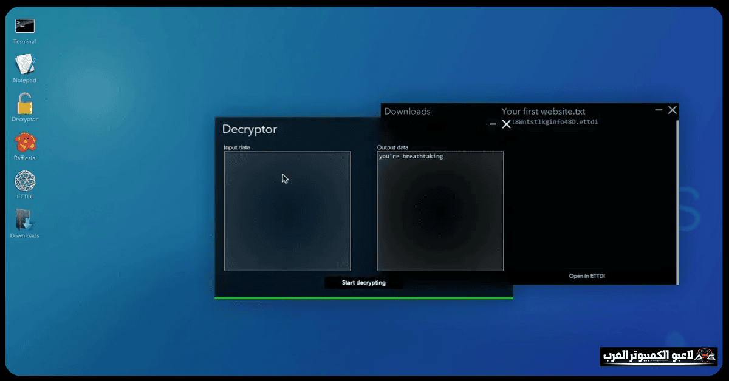This screenshot has height=381, width=729.
Task: Launch the Decryptor padlock icon
Action: pos(25,104)
